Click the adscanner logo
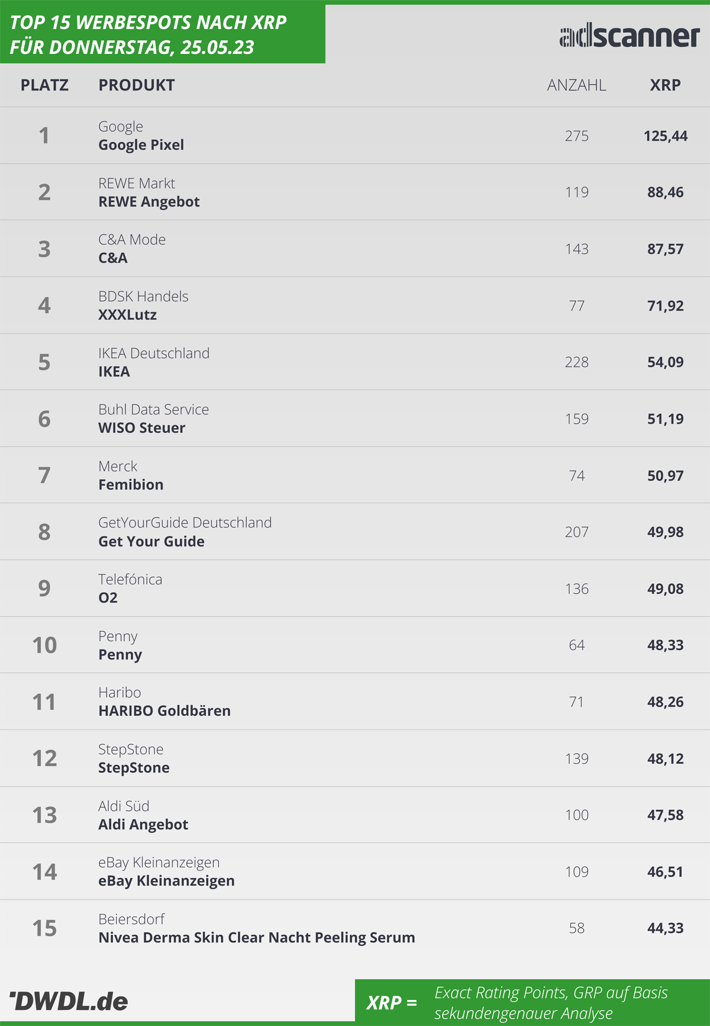This screenshot has height=1026, width=710. 630,36
